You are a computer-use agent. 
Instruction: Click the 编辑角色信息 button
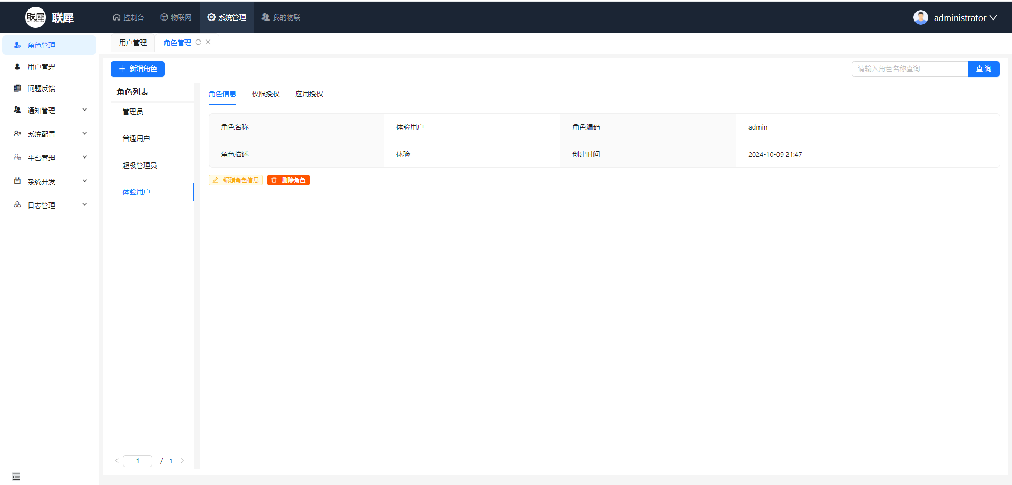point(236,180)
